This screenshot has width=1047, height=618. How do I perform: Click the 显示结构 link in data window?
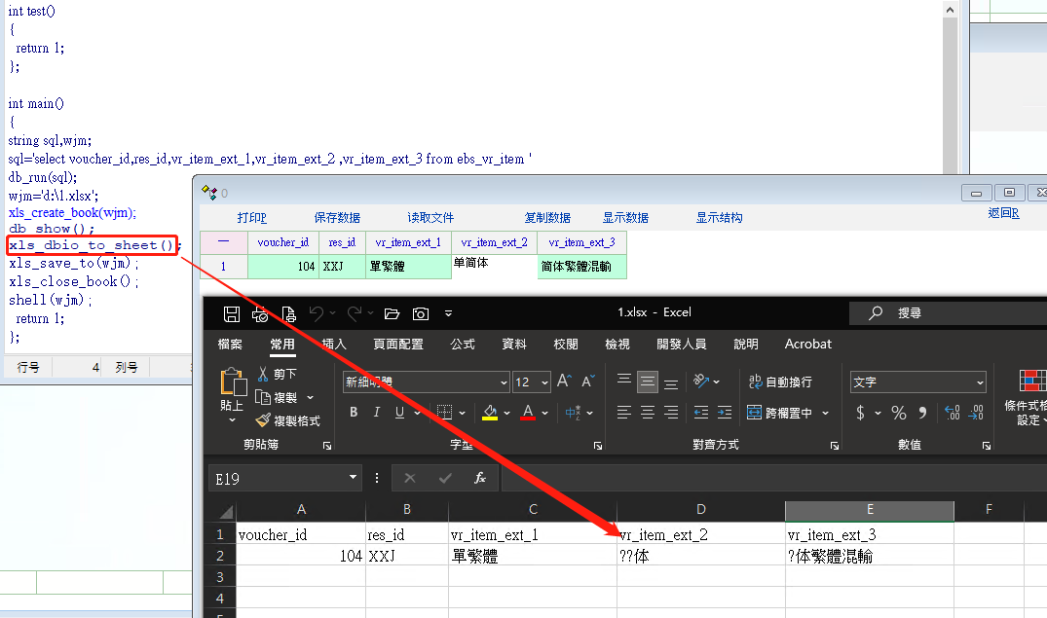(719, 218)
